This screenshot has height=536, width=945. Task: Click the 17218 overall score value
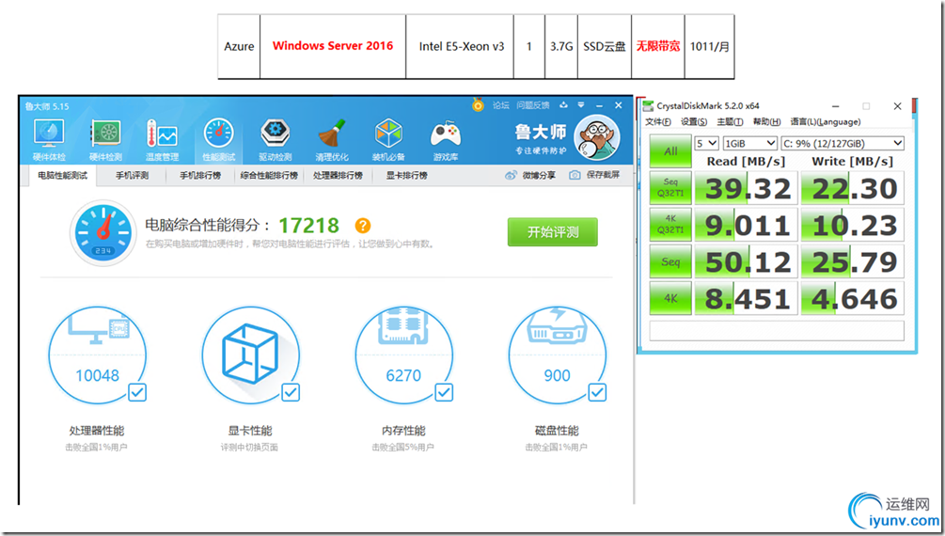[x=309, y=226]
